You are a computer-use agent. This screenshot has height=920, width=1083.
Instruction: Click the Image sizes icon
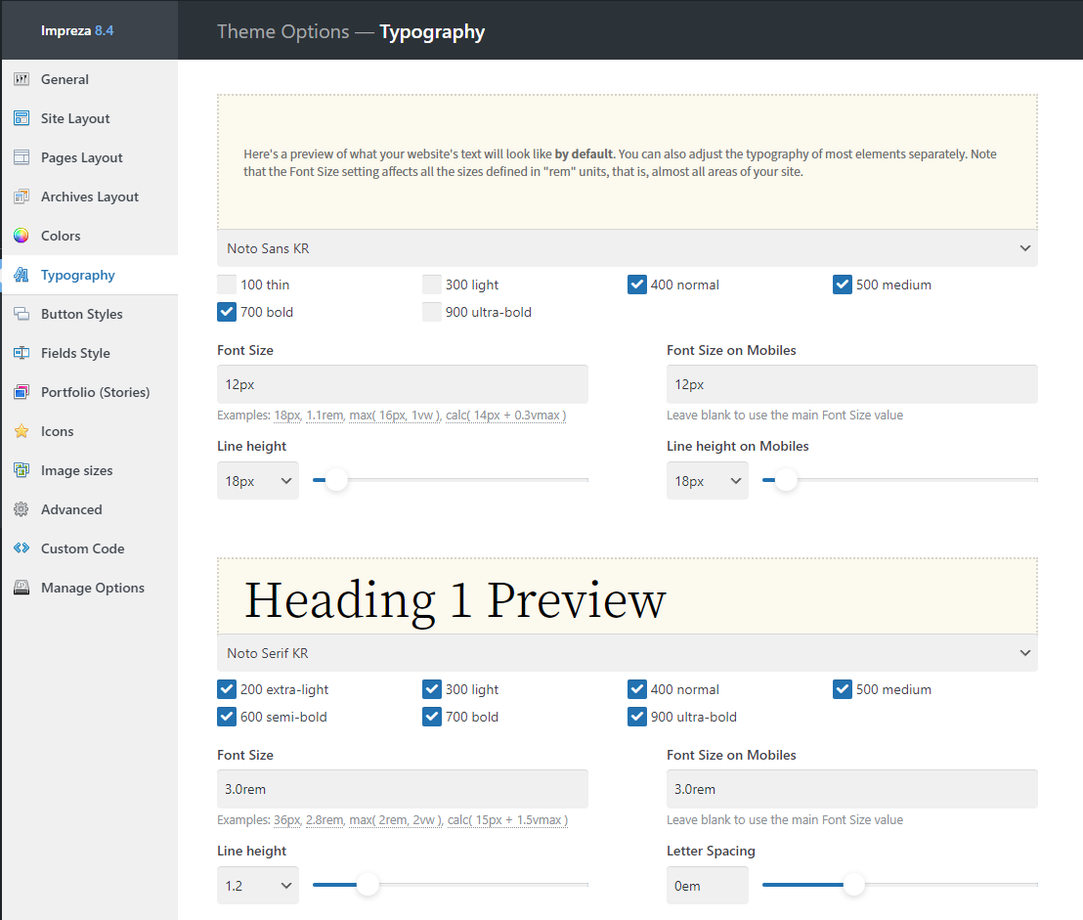click(22, 470)
